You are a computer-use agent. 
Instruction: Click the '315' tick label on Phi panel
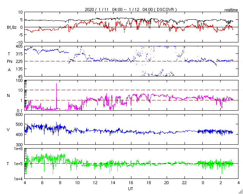tap(19, 54)
